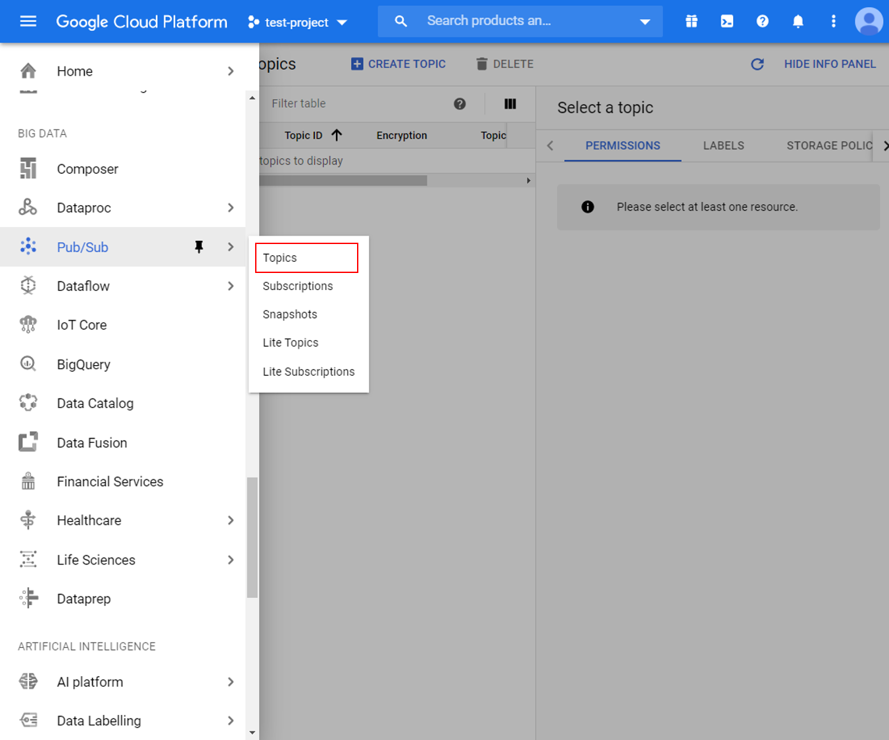Click the Data Fusion icon
Screen dimensions: 889x740
pyautogui.click(x=28, y=442)
